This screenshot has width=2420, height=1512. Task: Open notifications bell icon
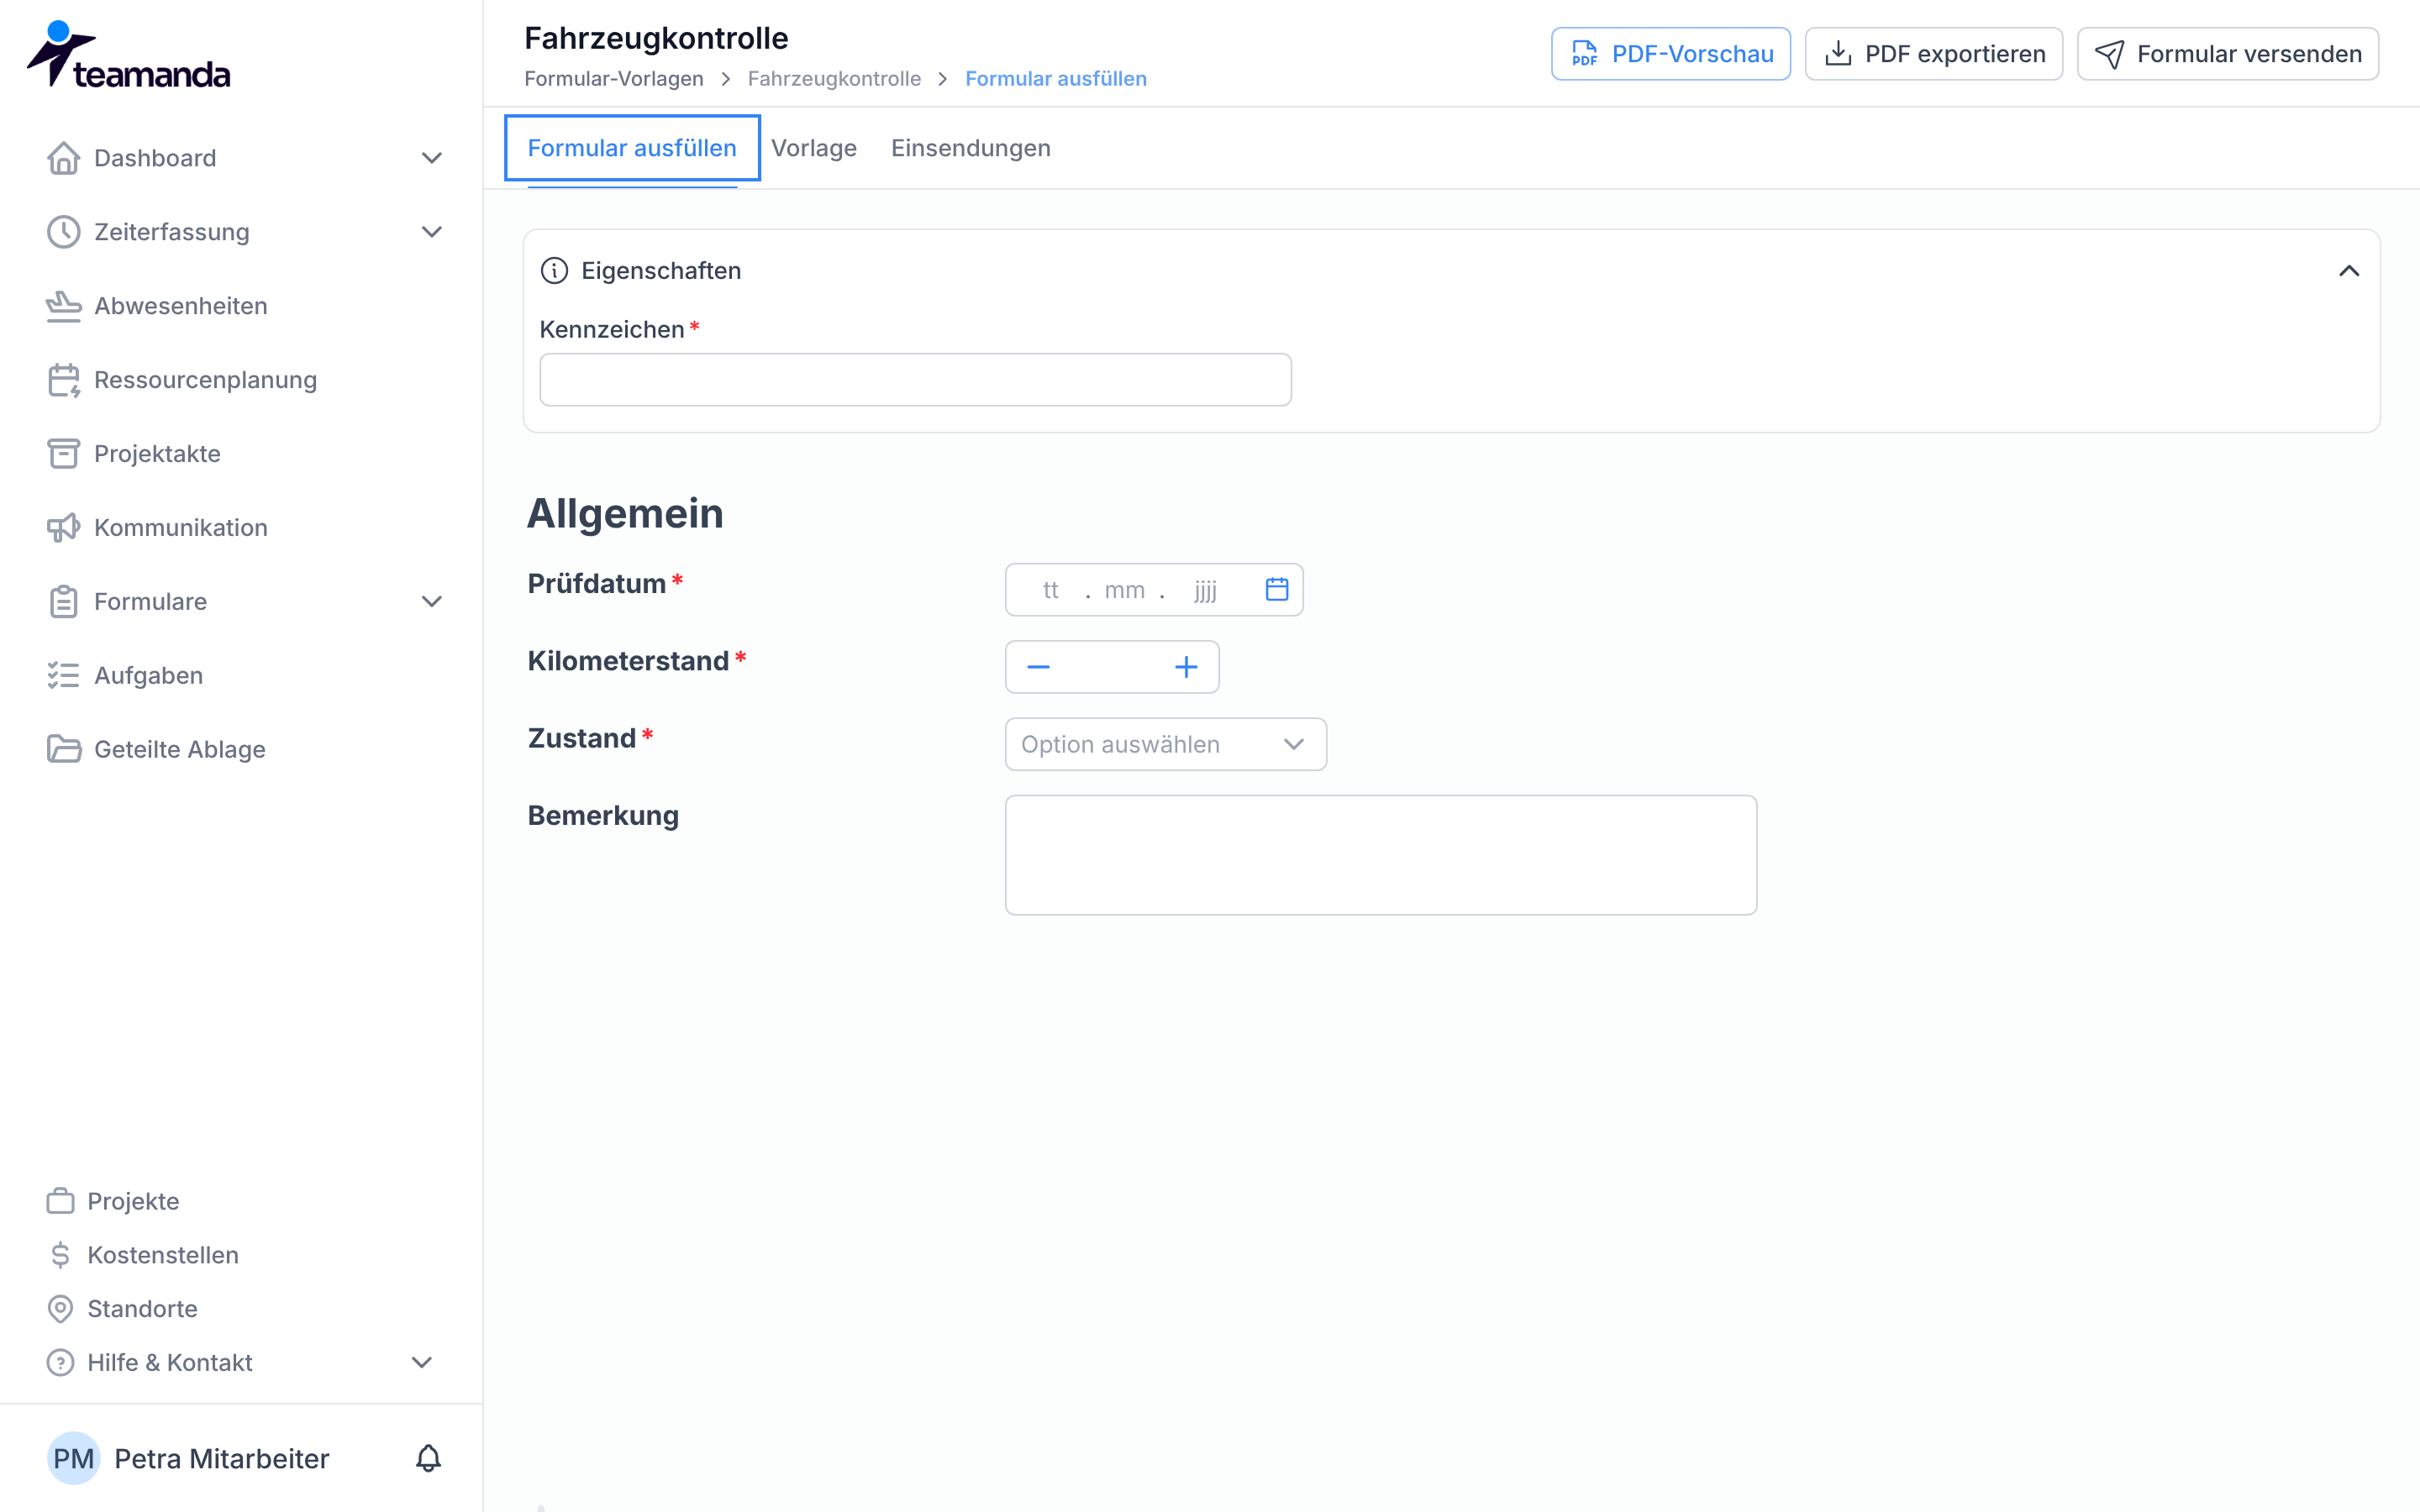click(428, 1459)
